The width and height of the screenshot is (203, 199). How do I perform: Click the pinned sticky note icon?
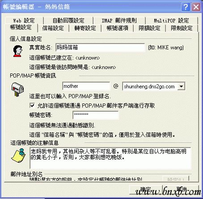pyautogui.click(x=18, y=156)
